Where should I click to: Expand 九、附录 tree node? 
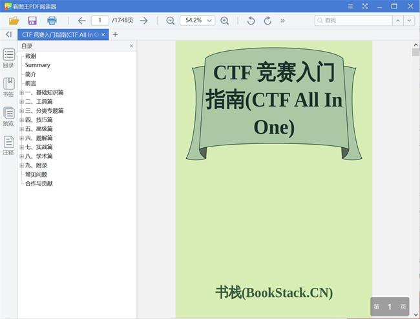coord(22,165)
